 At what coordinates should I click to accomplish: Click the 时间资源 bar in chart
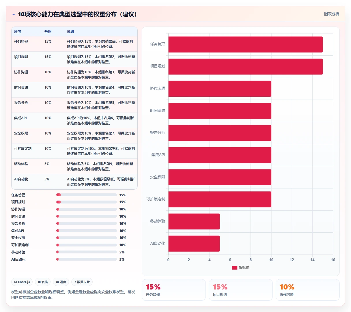220,111
